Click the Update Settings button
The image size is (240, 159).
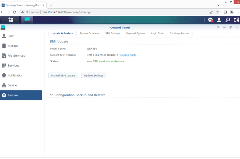[x=94, y=75]
